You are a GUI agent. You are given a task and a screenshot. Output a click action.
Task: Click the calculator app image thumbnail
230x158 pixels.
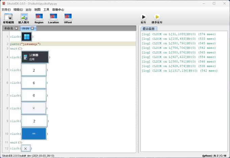[x=35, y=57]
